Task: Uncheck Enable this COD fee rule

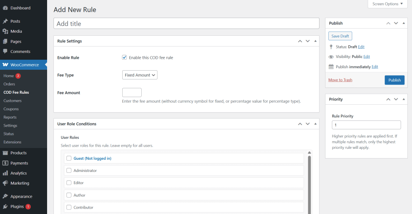Action: coord(124,58)
